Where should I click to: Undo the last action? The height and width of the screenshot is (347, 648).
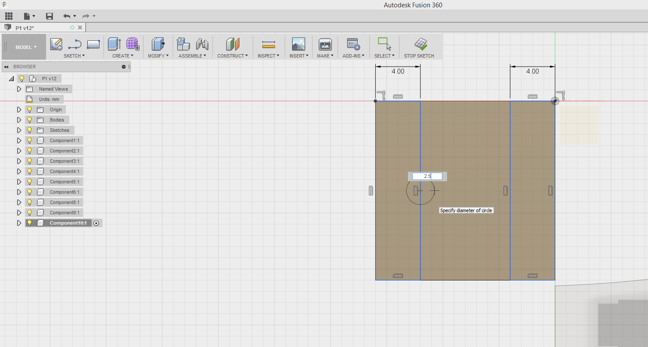pos(67,16)
